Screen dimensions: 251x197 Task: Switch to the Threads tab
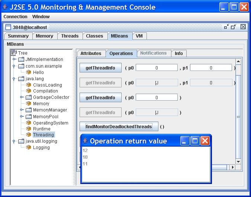(70, 36)
